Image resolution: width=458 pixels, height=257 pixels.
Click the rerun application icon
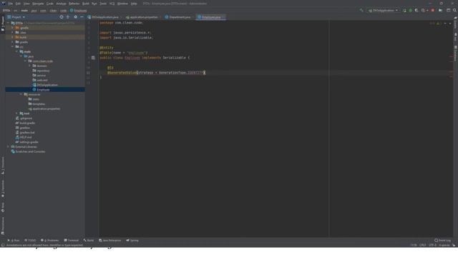(x=404, y=11)
